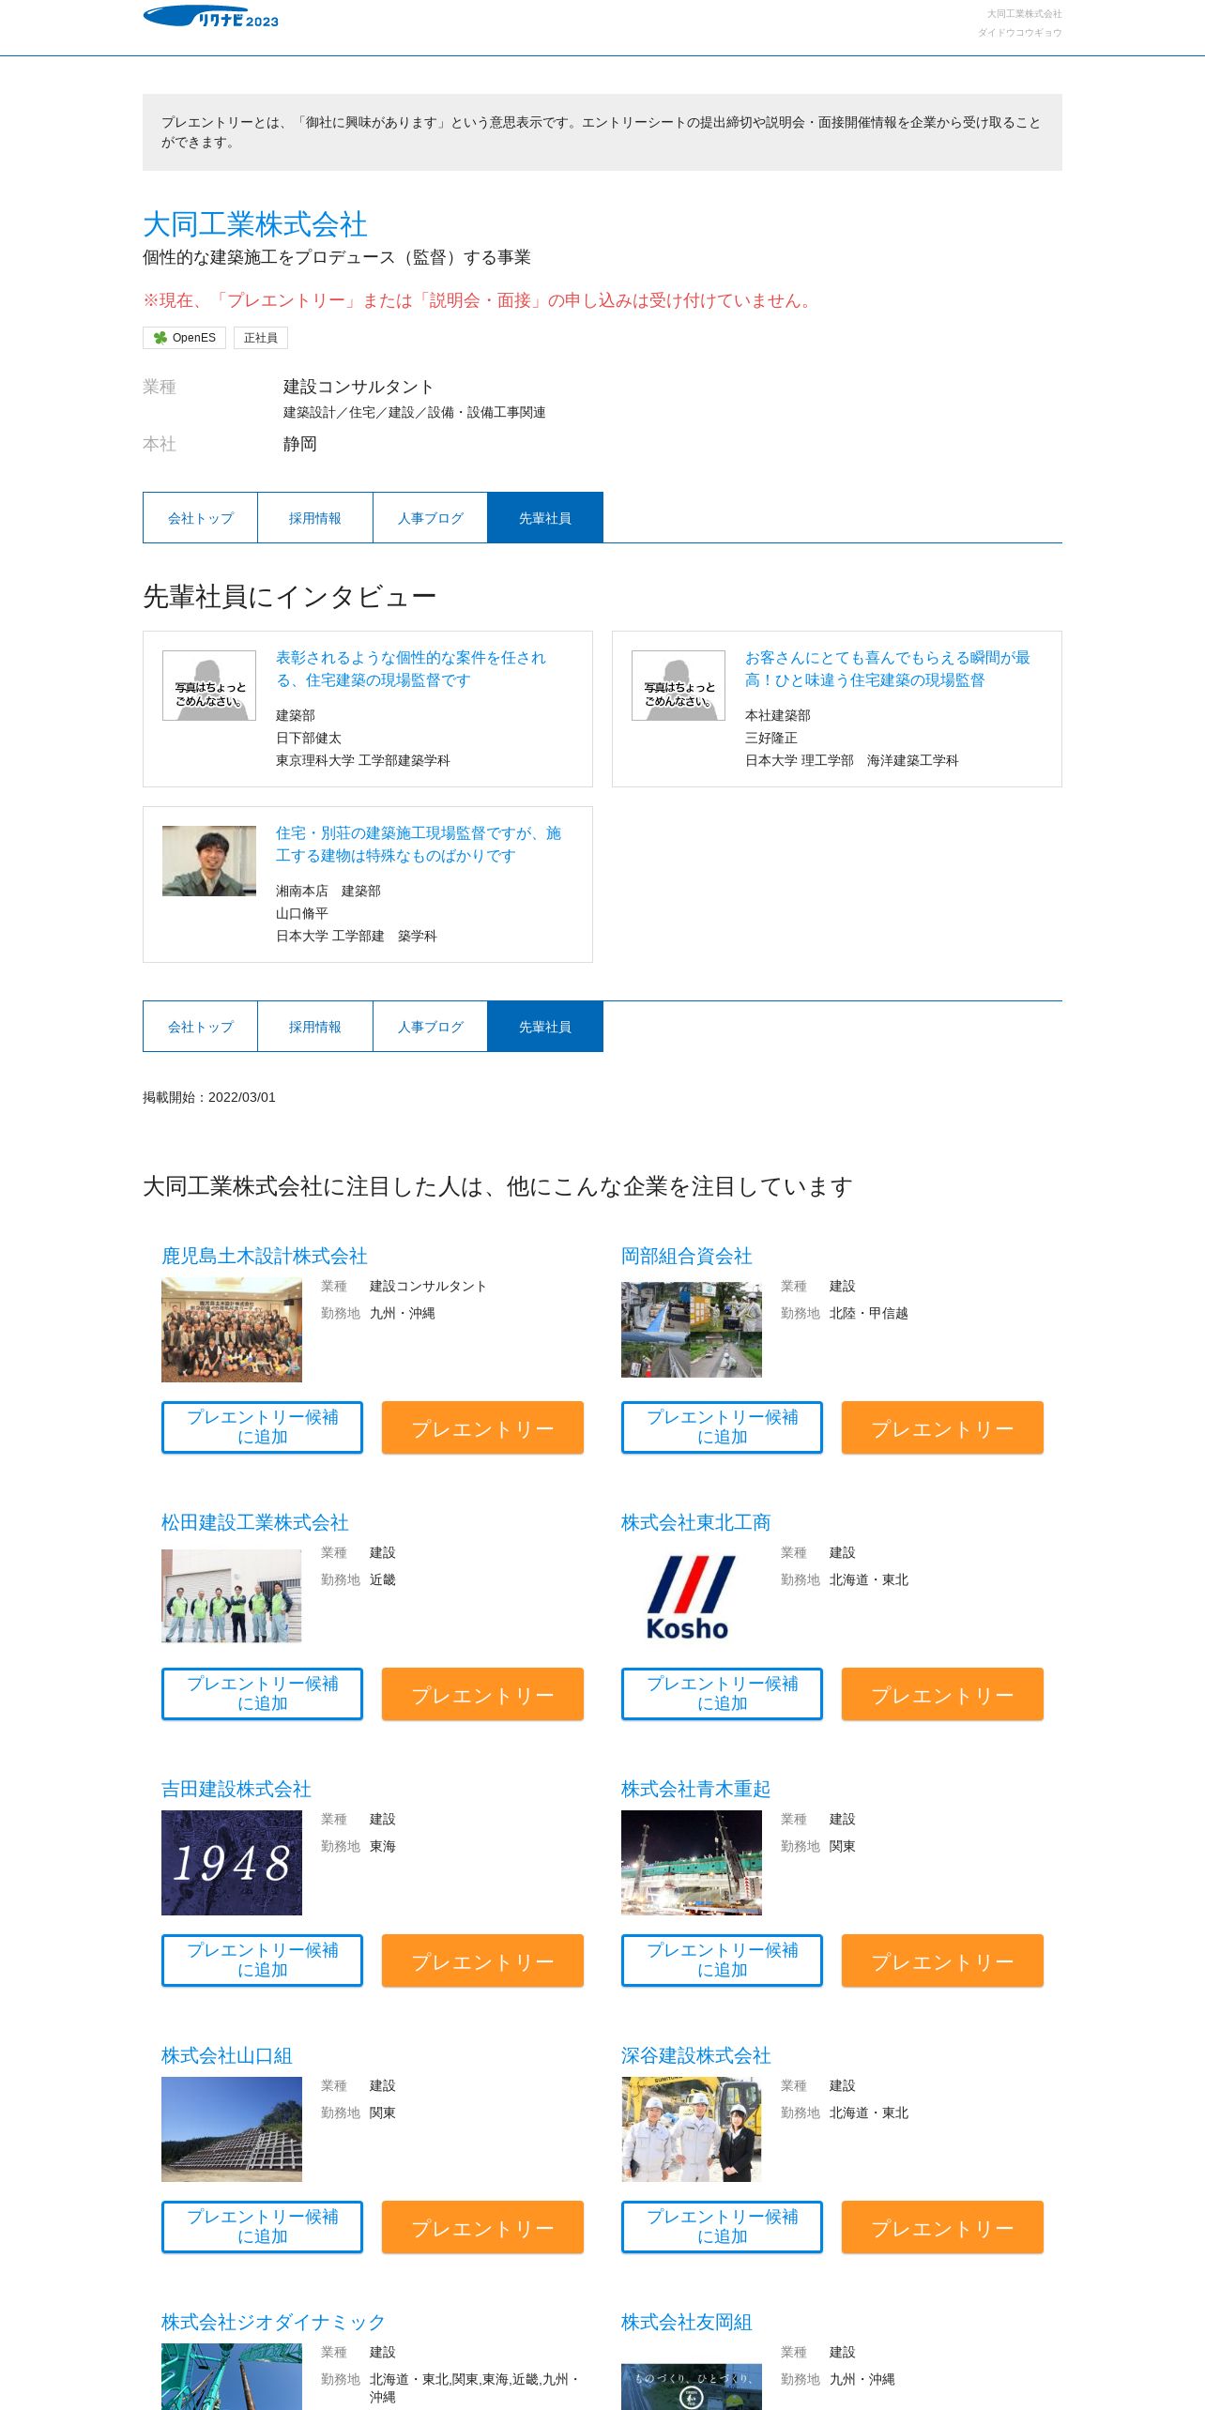
Task: Click the Rikunabi 2023 logo
Action: coord(210,17)
